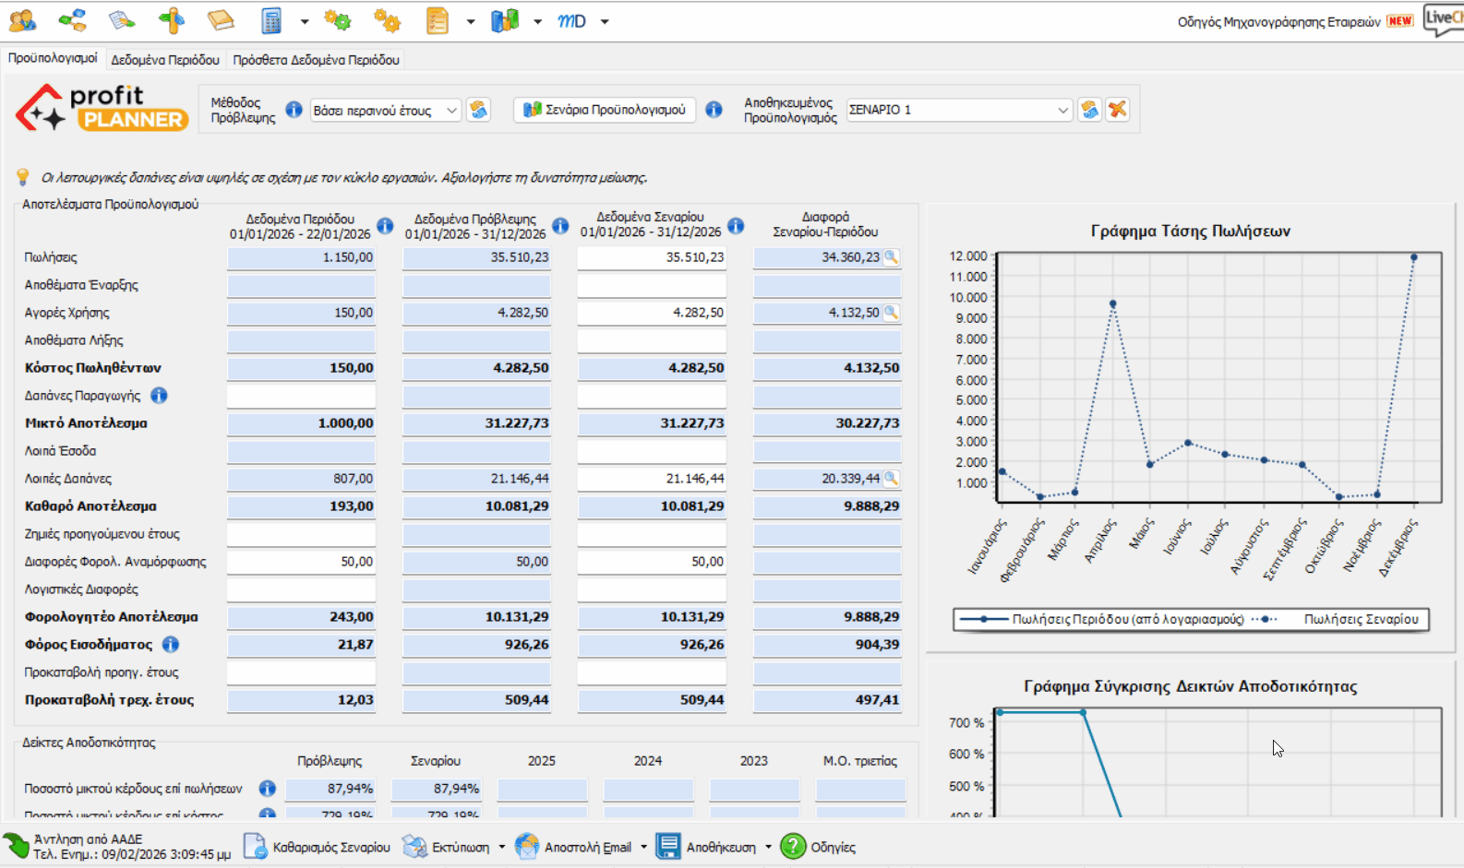The width and height of the screenshot is (1464, 868).
Task: Click the Καθαρισμός Σεναρίου button
Action: (318, 847)
